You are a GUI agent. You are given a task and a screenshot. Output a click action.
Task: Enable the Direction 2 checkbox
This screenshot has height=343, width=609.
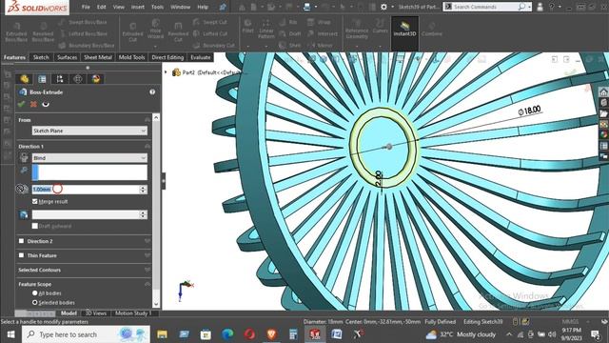pos(21,241)
